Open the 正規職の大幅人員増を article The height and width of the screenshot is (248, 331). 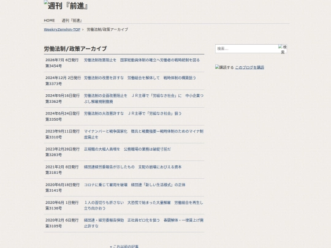pyautogui.click(x=127, y=149)
